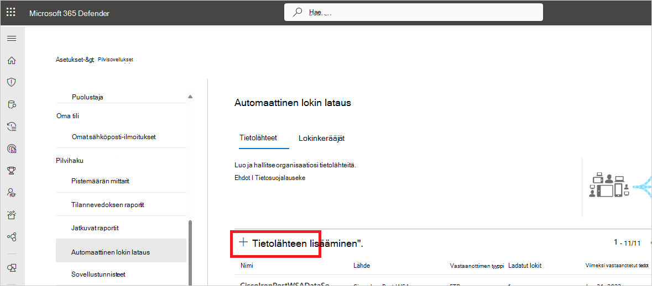652x286 pixels.
Task: Open Incidents shield icon in rail
Action: pos(12,82)
